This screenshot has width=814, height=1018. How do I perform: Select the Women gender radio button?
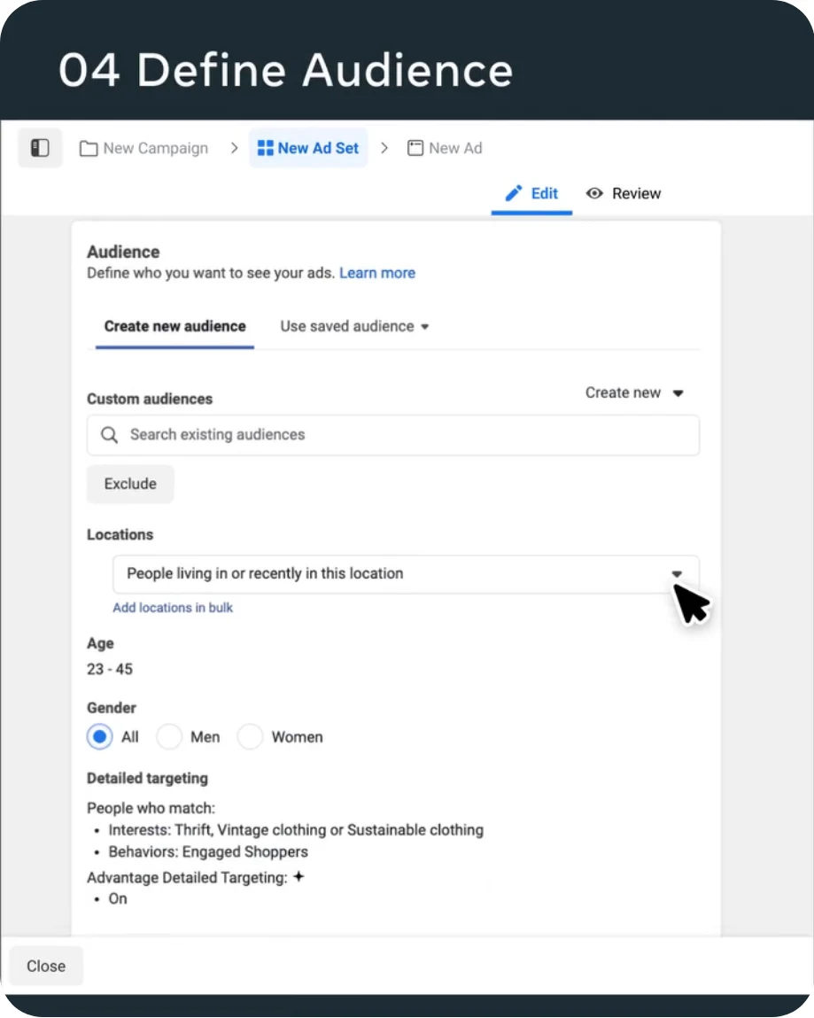point(250,737)
